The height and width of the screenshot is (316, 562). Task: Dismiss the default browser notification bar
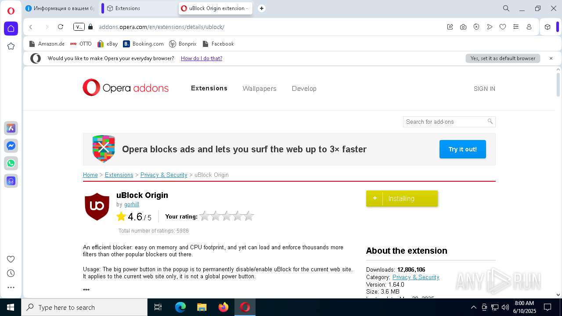(x=551, y=58)
